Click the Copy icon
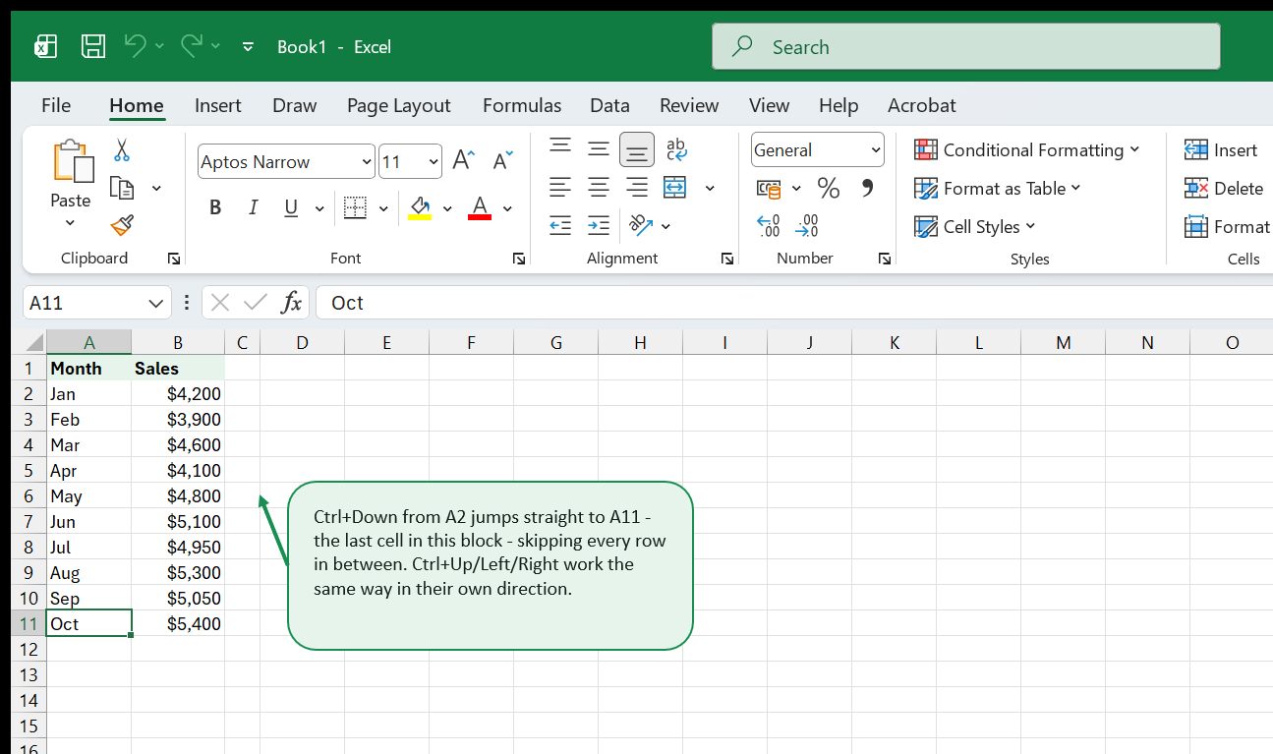Viewport: 1273px width, 754px height. click(122, 188)
